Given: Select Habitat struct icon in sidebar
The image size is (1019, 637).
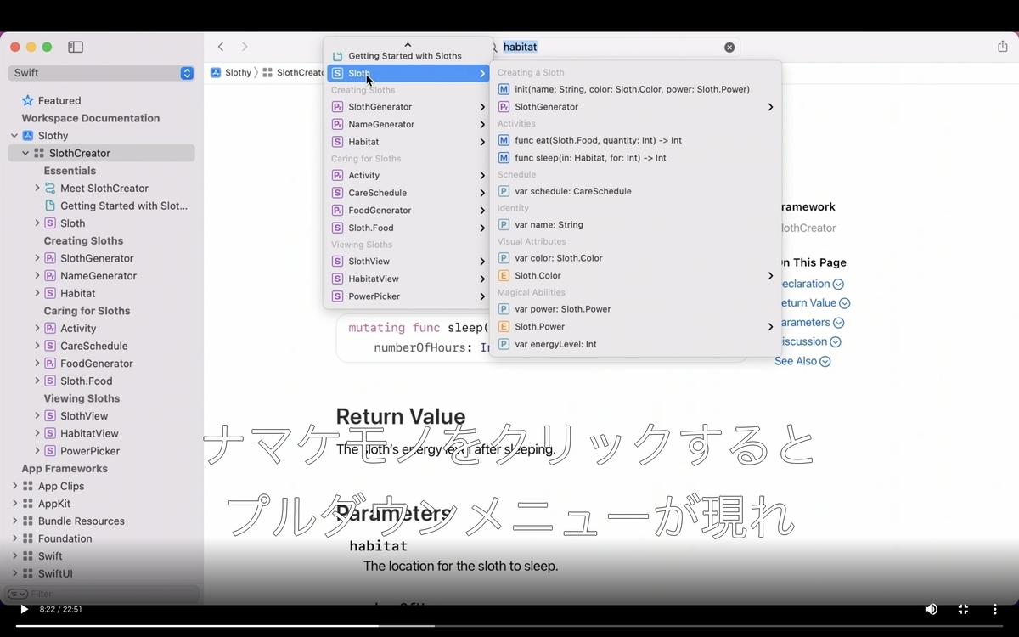Looking at the screenshot, I should point(50,293).
